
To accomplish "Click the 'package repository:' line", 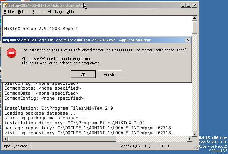I will 88,128.
